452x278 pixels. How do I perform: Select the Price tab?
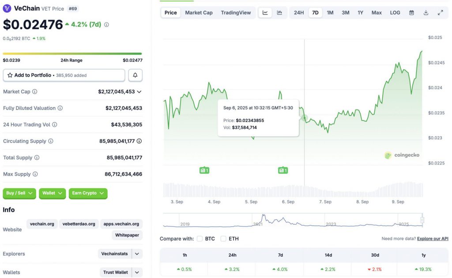[171, 13]
